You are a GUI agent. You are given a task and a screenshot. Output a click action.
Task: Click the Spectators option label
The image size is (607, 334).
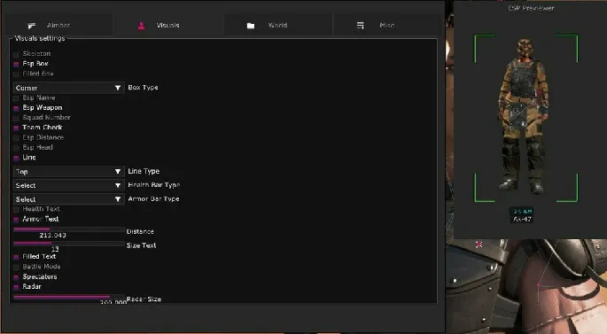pyautogui.click(x=40, y=276)
